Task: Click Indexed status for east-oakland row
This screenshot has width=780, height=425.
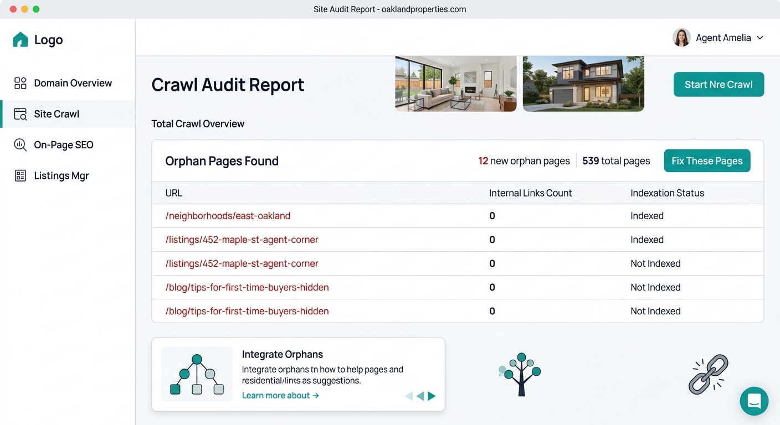Action: 646,216
